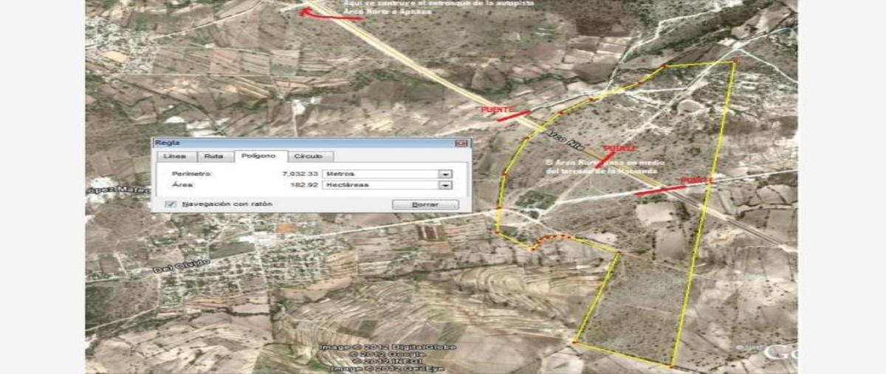886x374 pixels.
Task: Open the Metros perimeter units dropdown
Action: (x=388, y=173)
